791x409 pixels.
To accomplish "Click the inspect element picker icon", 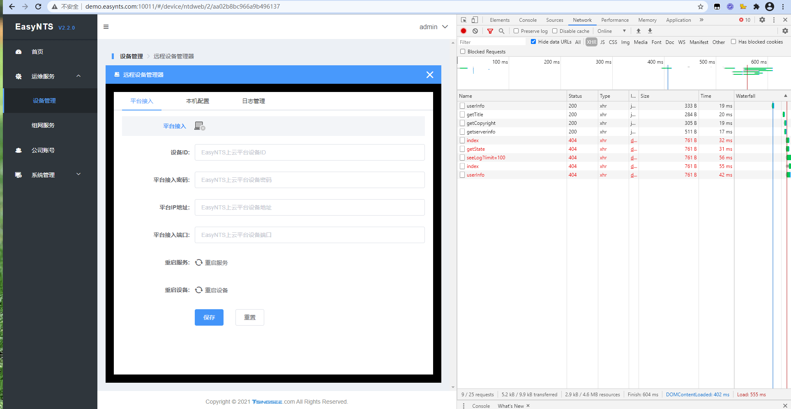I will tap(464, 20).
